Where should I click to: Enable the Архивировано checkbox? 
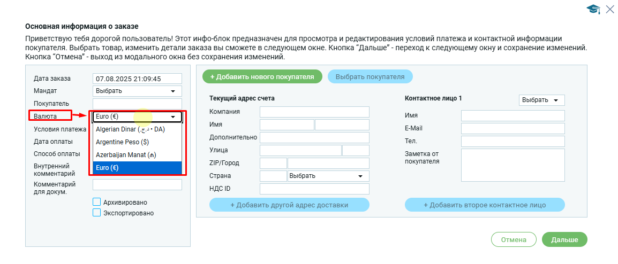point(97,202)
